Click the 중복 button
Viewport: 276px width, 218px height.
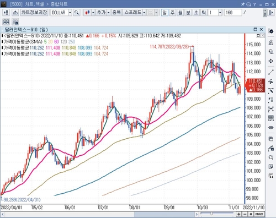[x=116, y=13]
